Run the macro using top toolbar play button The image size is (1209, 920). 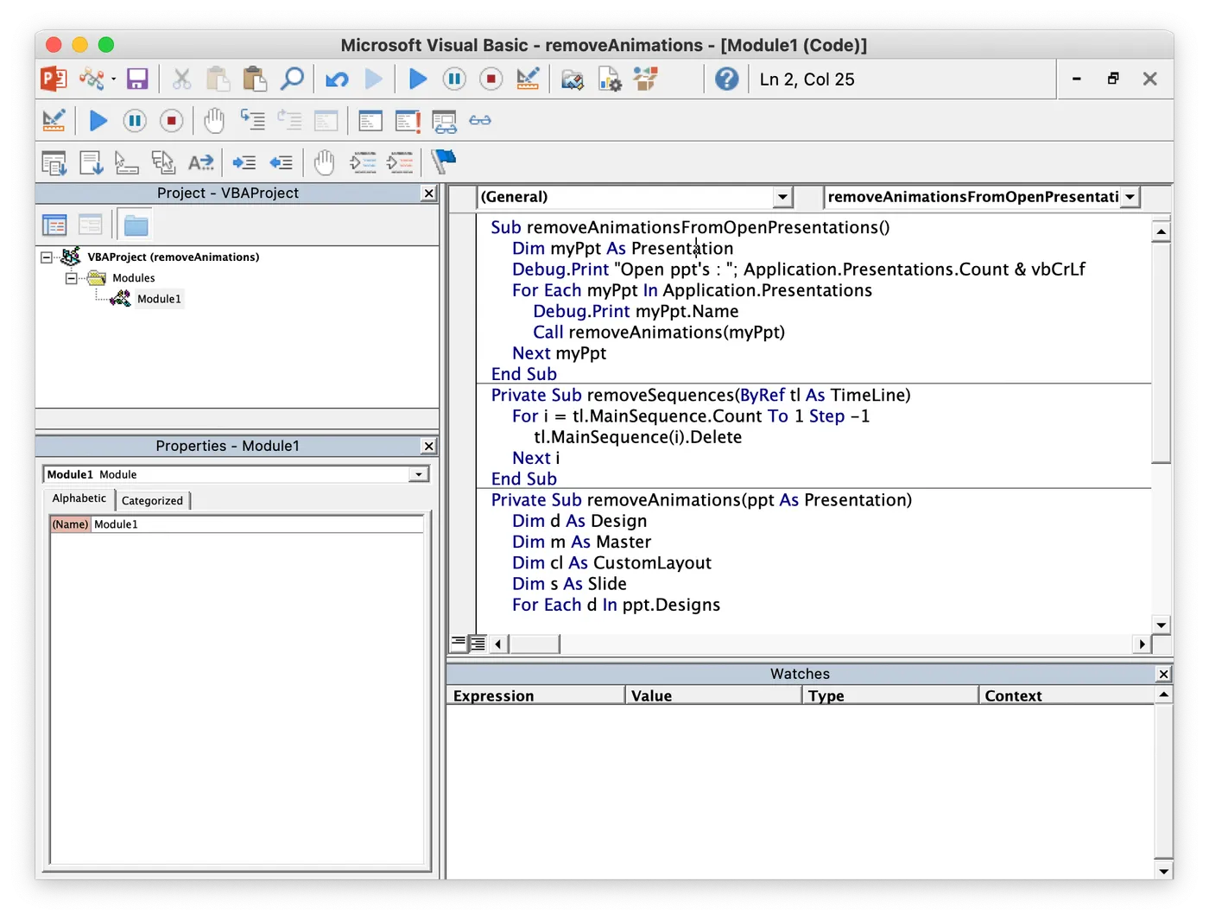[418, 79]
